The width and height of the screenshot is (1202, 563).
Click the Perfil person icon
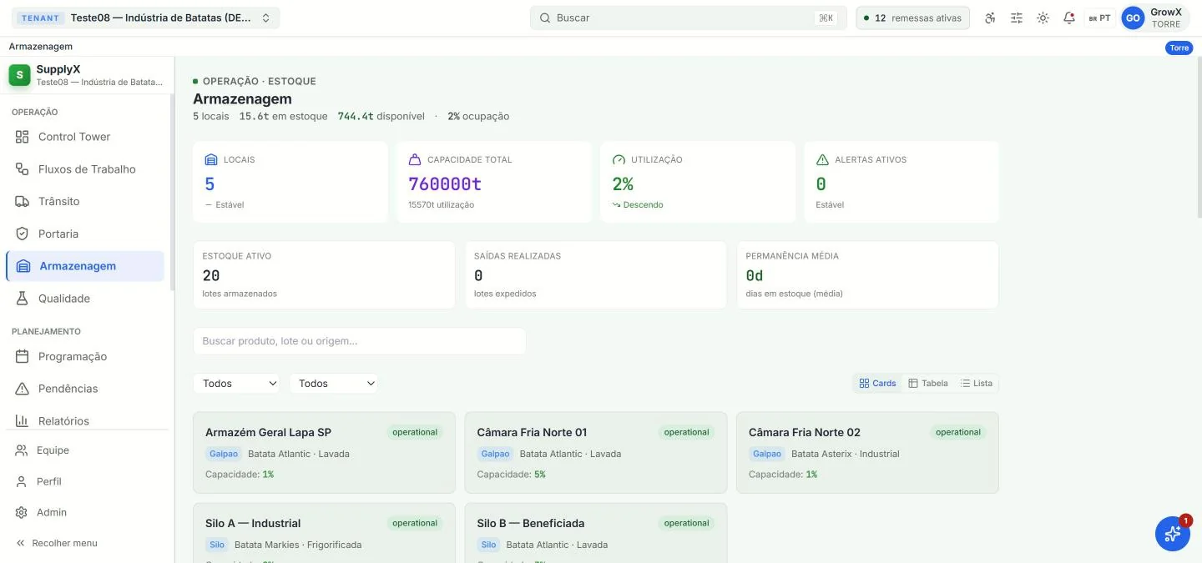(x=22, y=481)
